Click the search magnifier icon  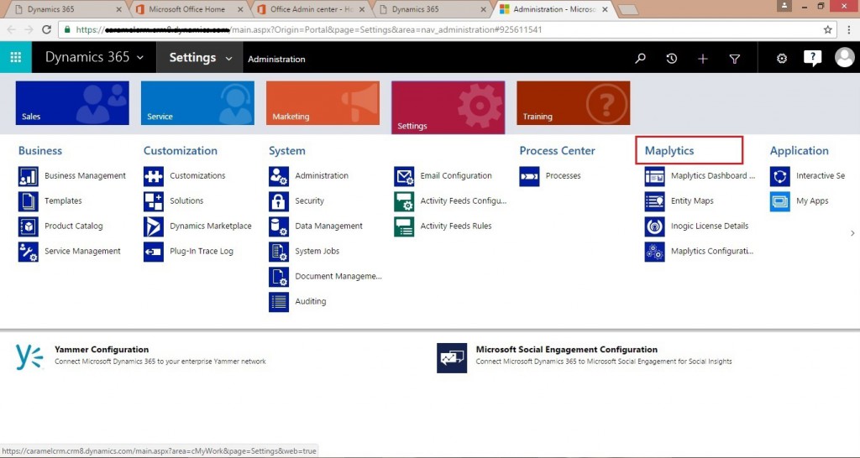click(x=640, y=58)
